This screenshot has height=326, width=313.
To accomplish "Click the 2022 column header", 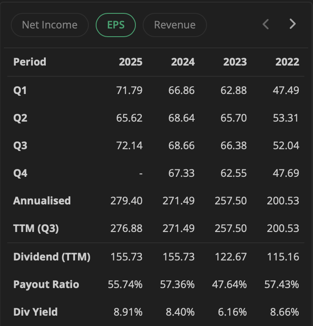I will [287, 62].
